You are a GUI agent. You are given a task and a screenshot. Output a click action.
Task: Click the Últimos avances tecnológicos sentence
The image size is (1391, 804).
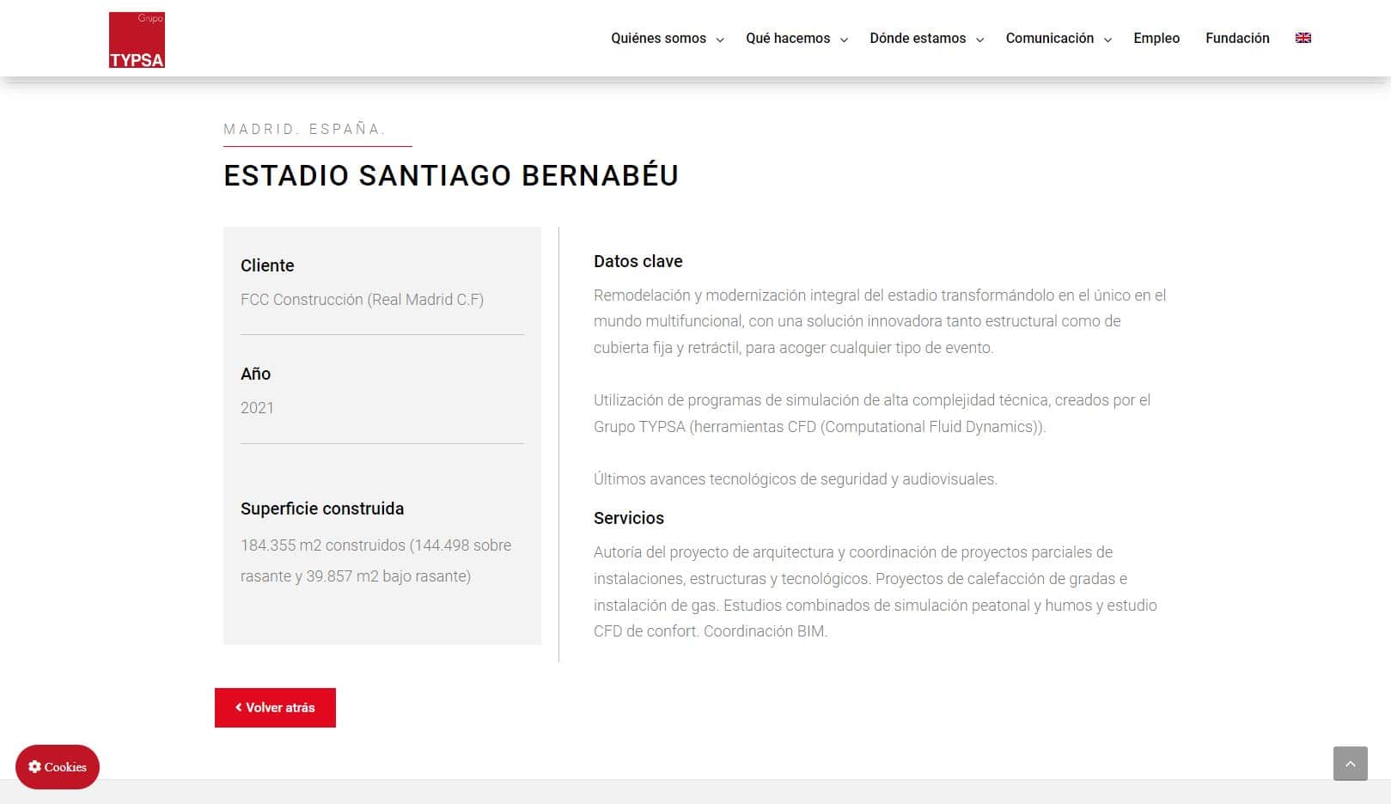point(795,479)
